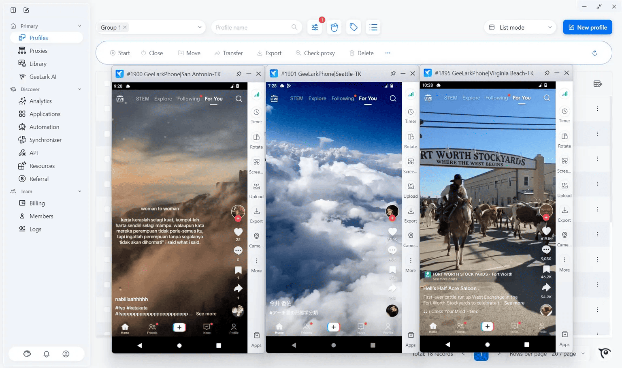This screenshot has height=368, width=622.
Task: Like the video in the Virginia Beach phone
Action: click(546, 231)
